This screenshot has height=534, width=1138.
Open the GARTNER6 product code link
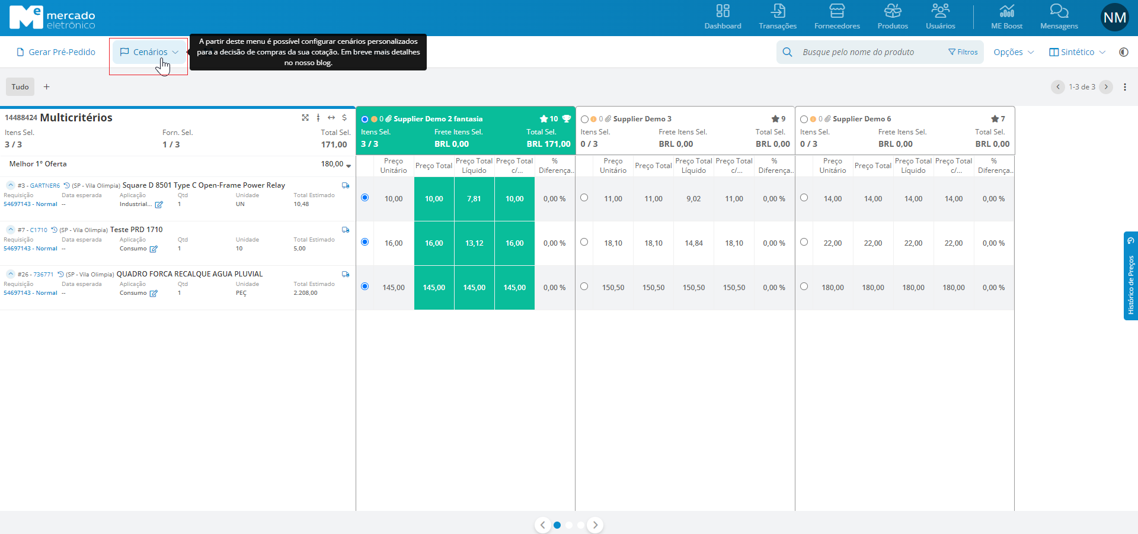[45, 186]
